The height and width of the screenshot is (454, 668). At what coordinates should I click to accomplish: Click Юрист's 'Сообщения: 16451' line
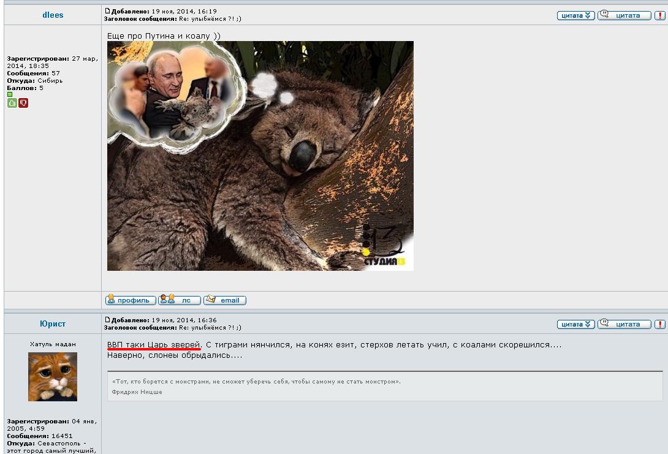coord(40,436)
